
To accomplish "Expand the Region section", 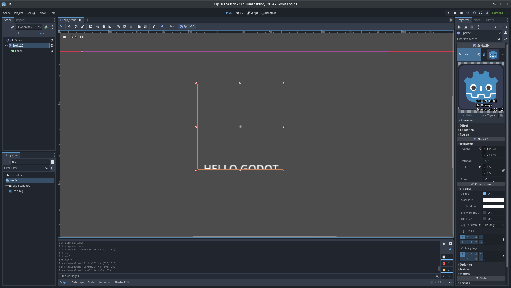I will click(x=481, y=135).
